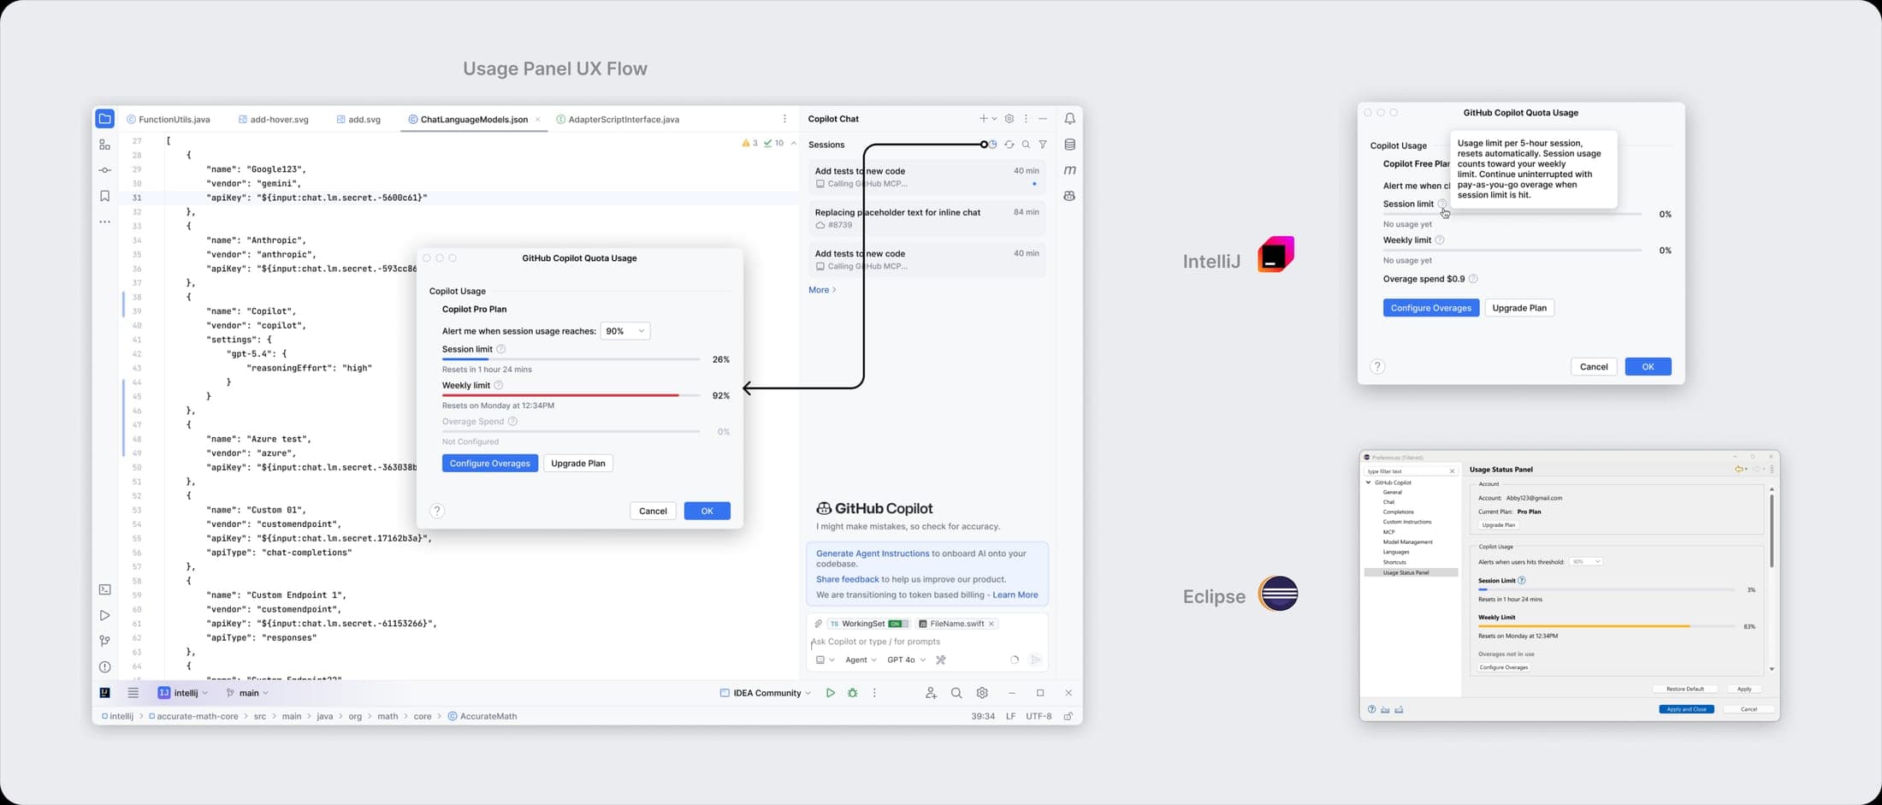Click Configure Overages in the Free Plan dialog
Screen dimensions: 1882x805
pyautogui.click(x=1430, y=308)
